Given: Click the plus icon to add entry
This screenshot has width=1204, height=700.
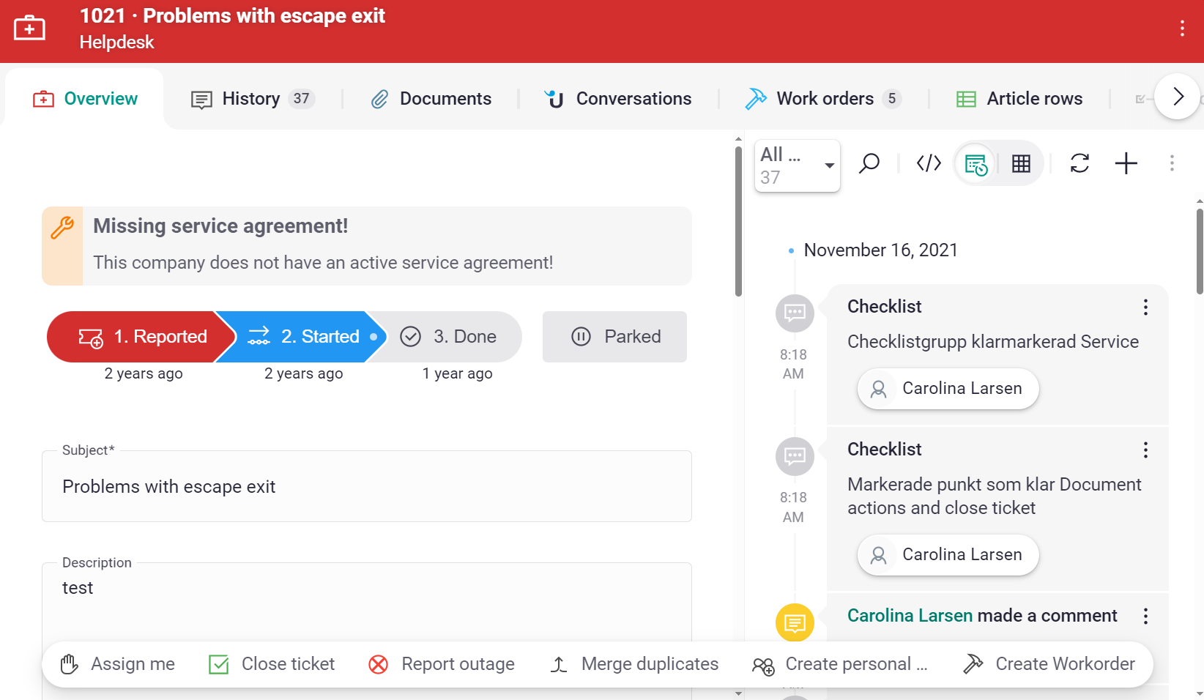Looking at the screenshot, I should pos(1126,163).
